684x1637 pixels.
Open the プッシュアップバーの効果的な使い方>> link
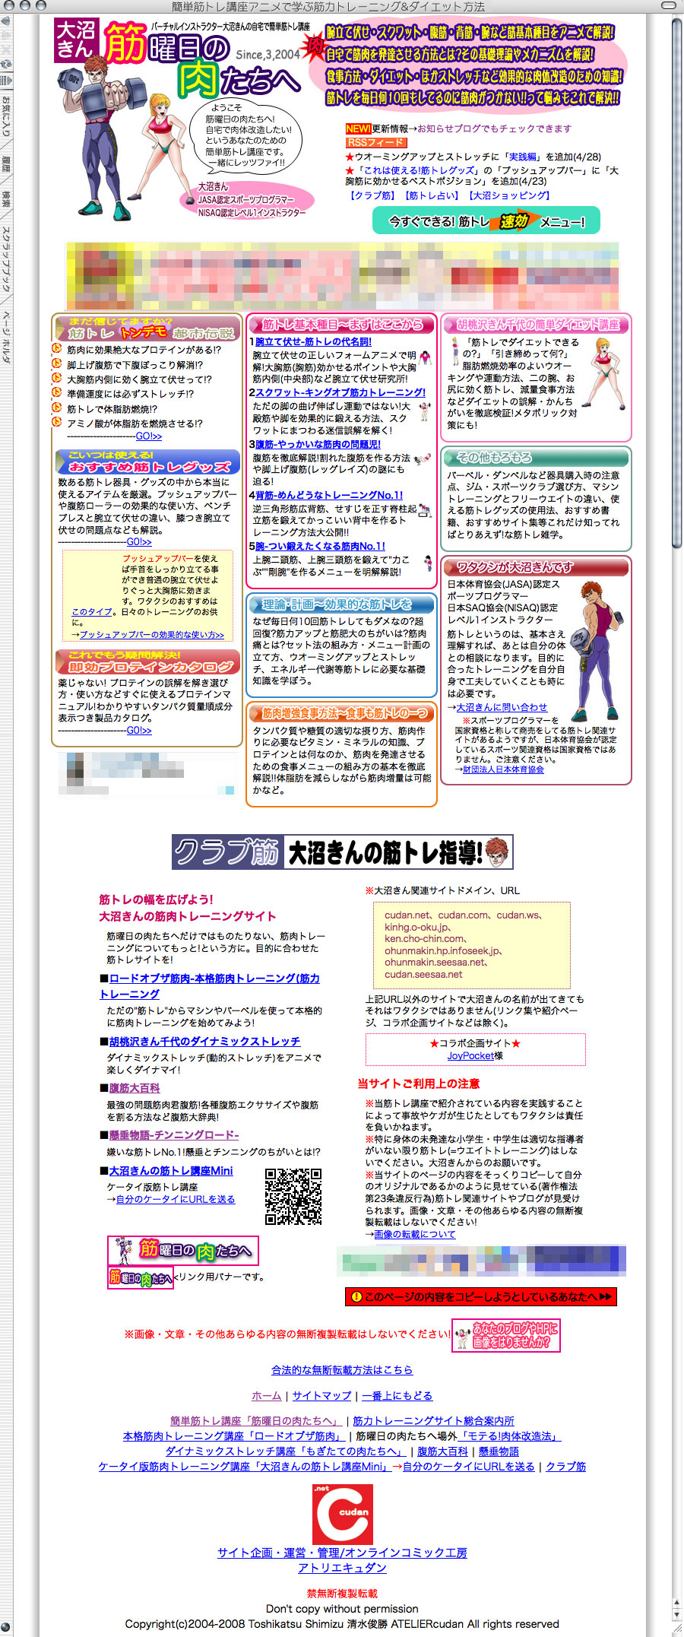pyautogui.click(x=152, y=634)
